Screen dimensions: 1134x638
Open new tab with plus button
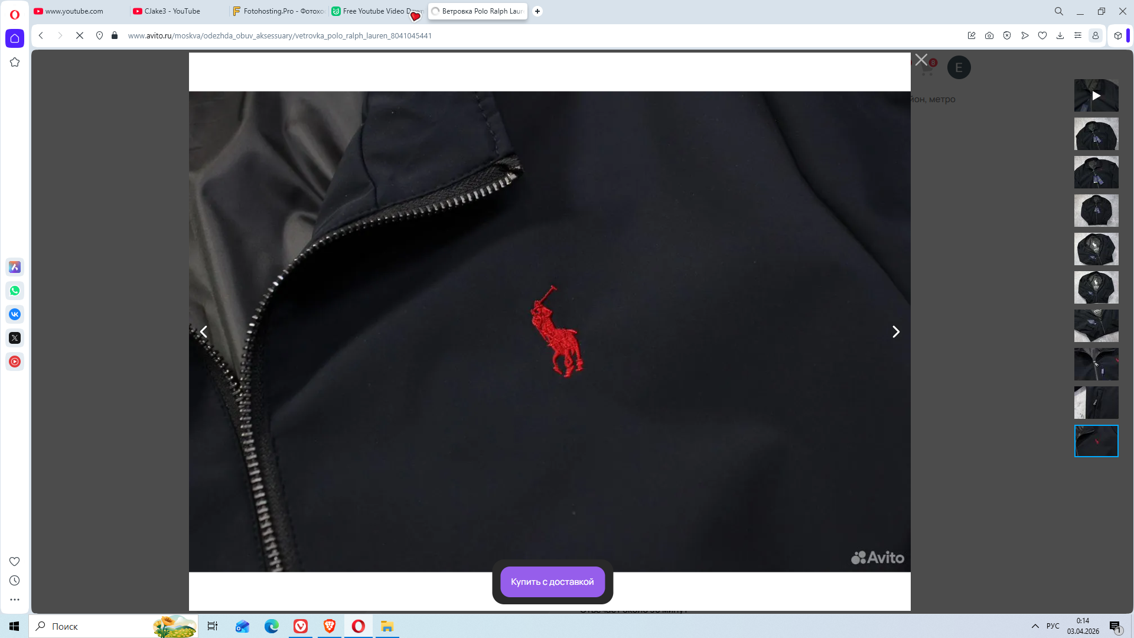click(x=537, y=11)
